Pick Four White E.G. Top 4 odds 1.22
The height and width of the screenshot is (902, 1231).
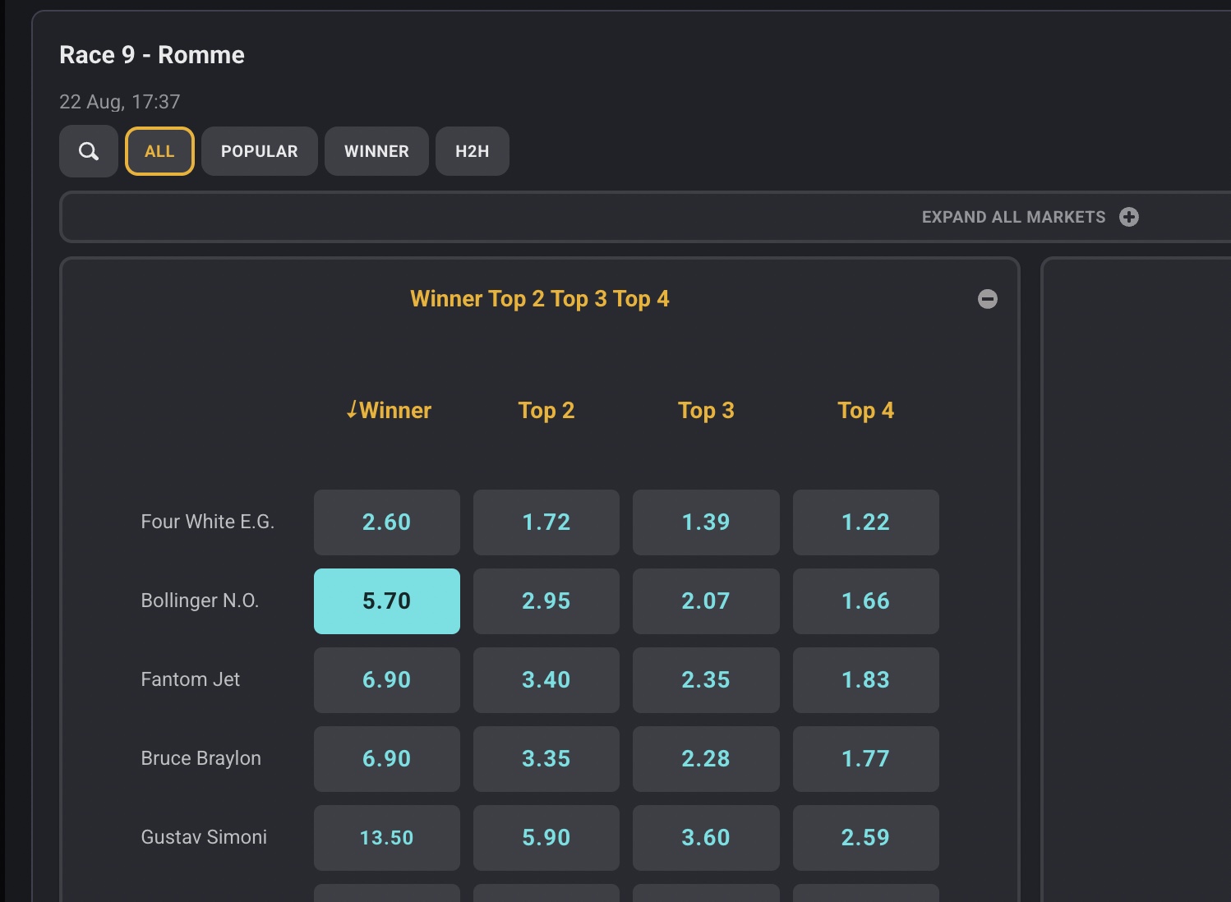click(866, 522)
